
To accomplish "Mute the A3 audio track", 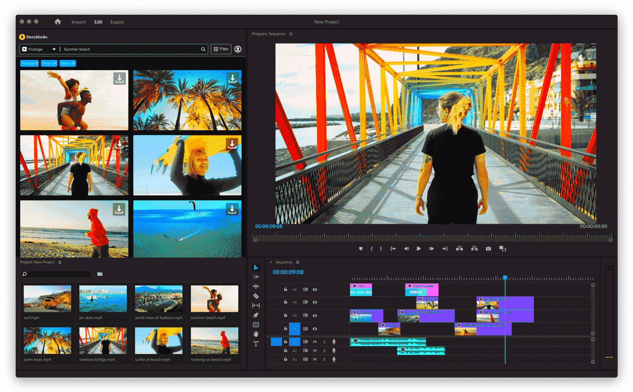I will [x=315, y=359].
